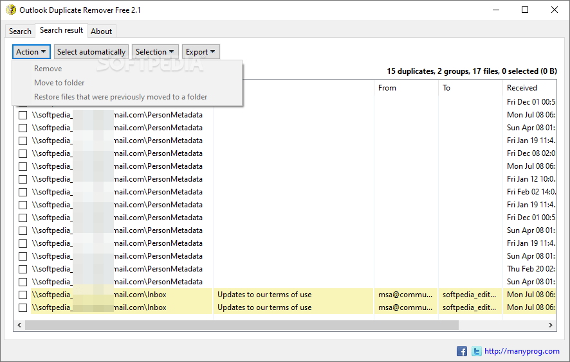
Task: Click the '15 duplicates, 2 groups' summary text
Action: (x=472, y=71)
